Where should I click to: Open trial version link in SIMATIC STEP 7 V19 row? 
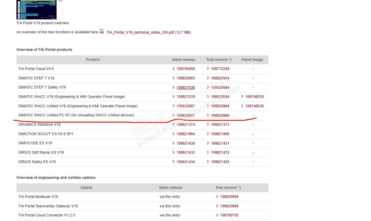pyautogui.click(x=220, y=78)
